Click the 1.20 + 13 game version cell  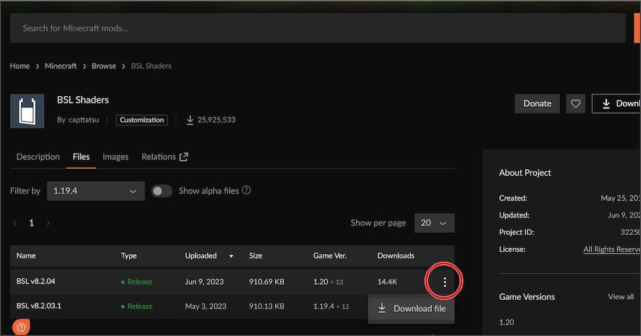coord(328,282)
